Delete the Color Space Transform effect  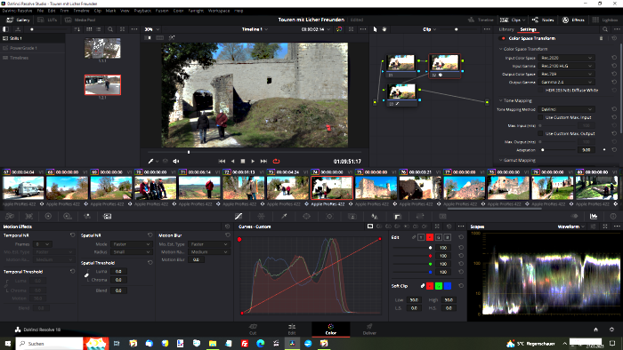(x=601, y=38)
